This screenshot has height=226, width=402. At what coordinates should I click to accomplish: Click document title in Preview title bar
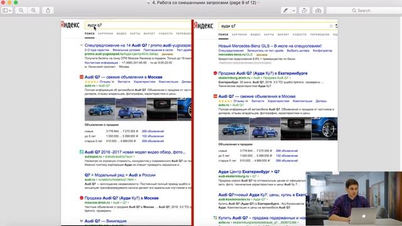click(x=204, y=3)
